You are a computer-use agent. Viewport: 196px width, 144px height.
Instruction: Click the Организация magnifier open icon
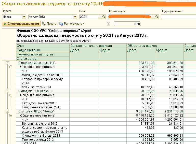pos(157,17)
